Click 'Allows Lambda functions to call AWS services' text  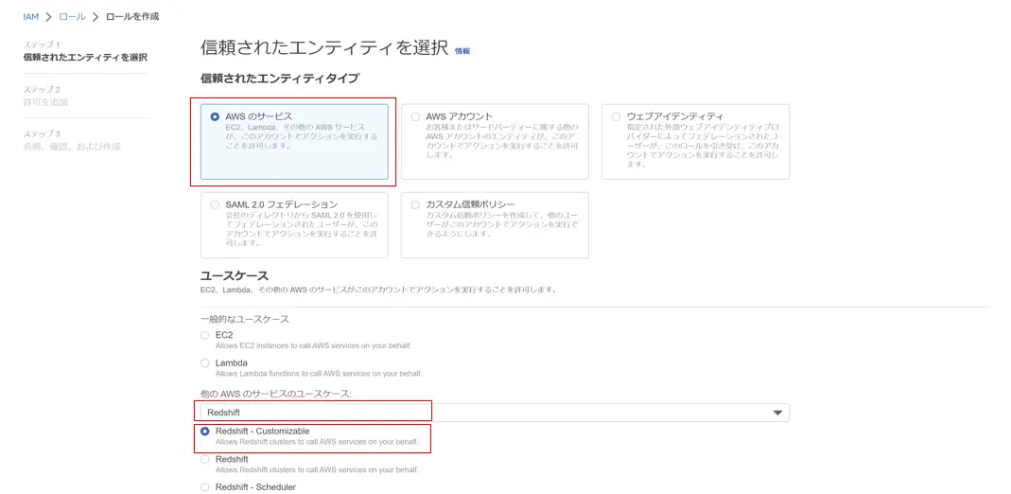pyautogui.click(x=319, y=374)
